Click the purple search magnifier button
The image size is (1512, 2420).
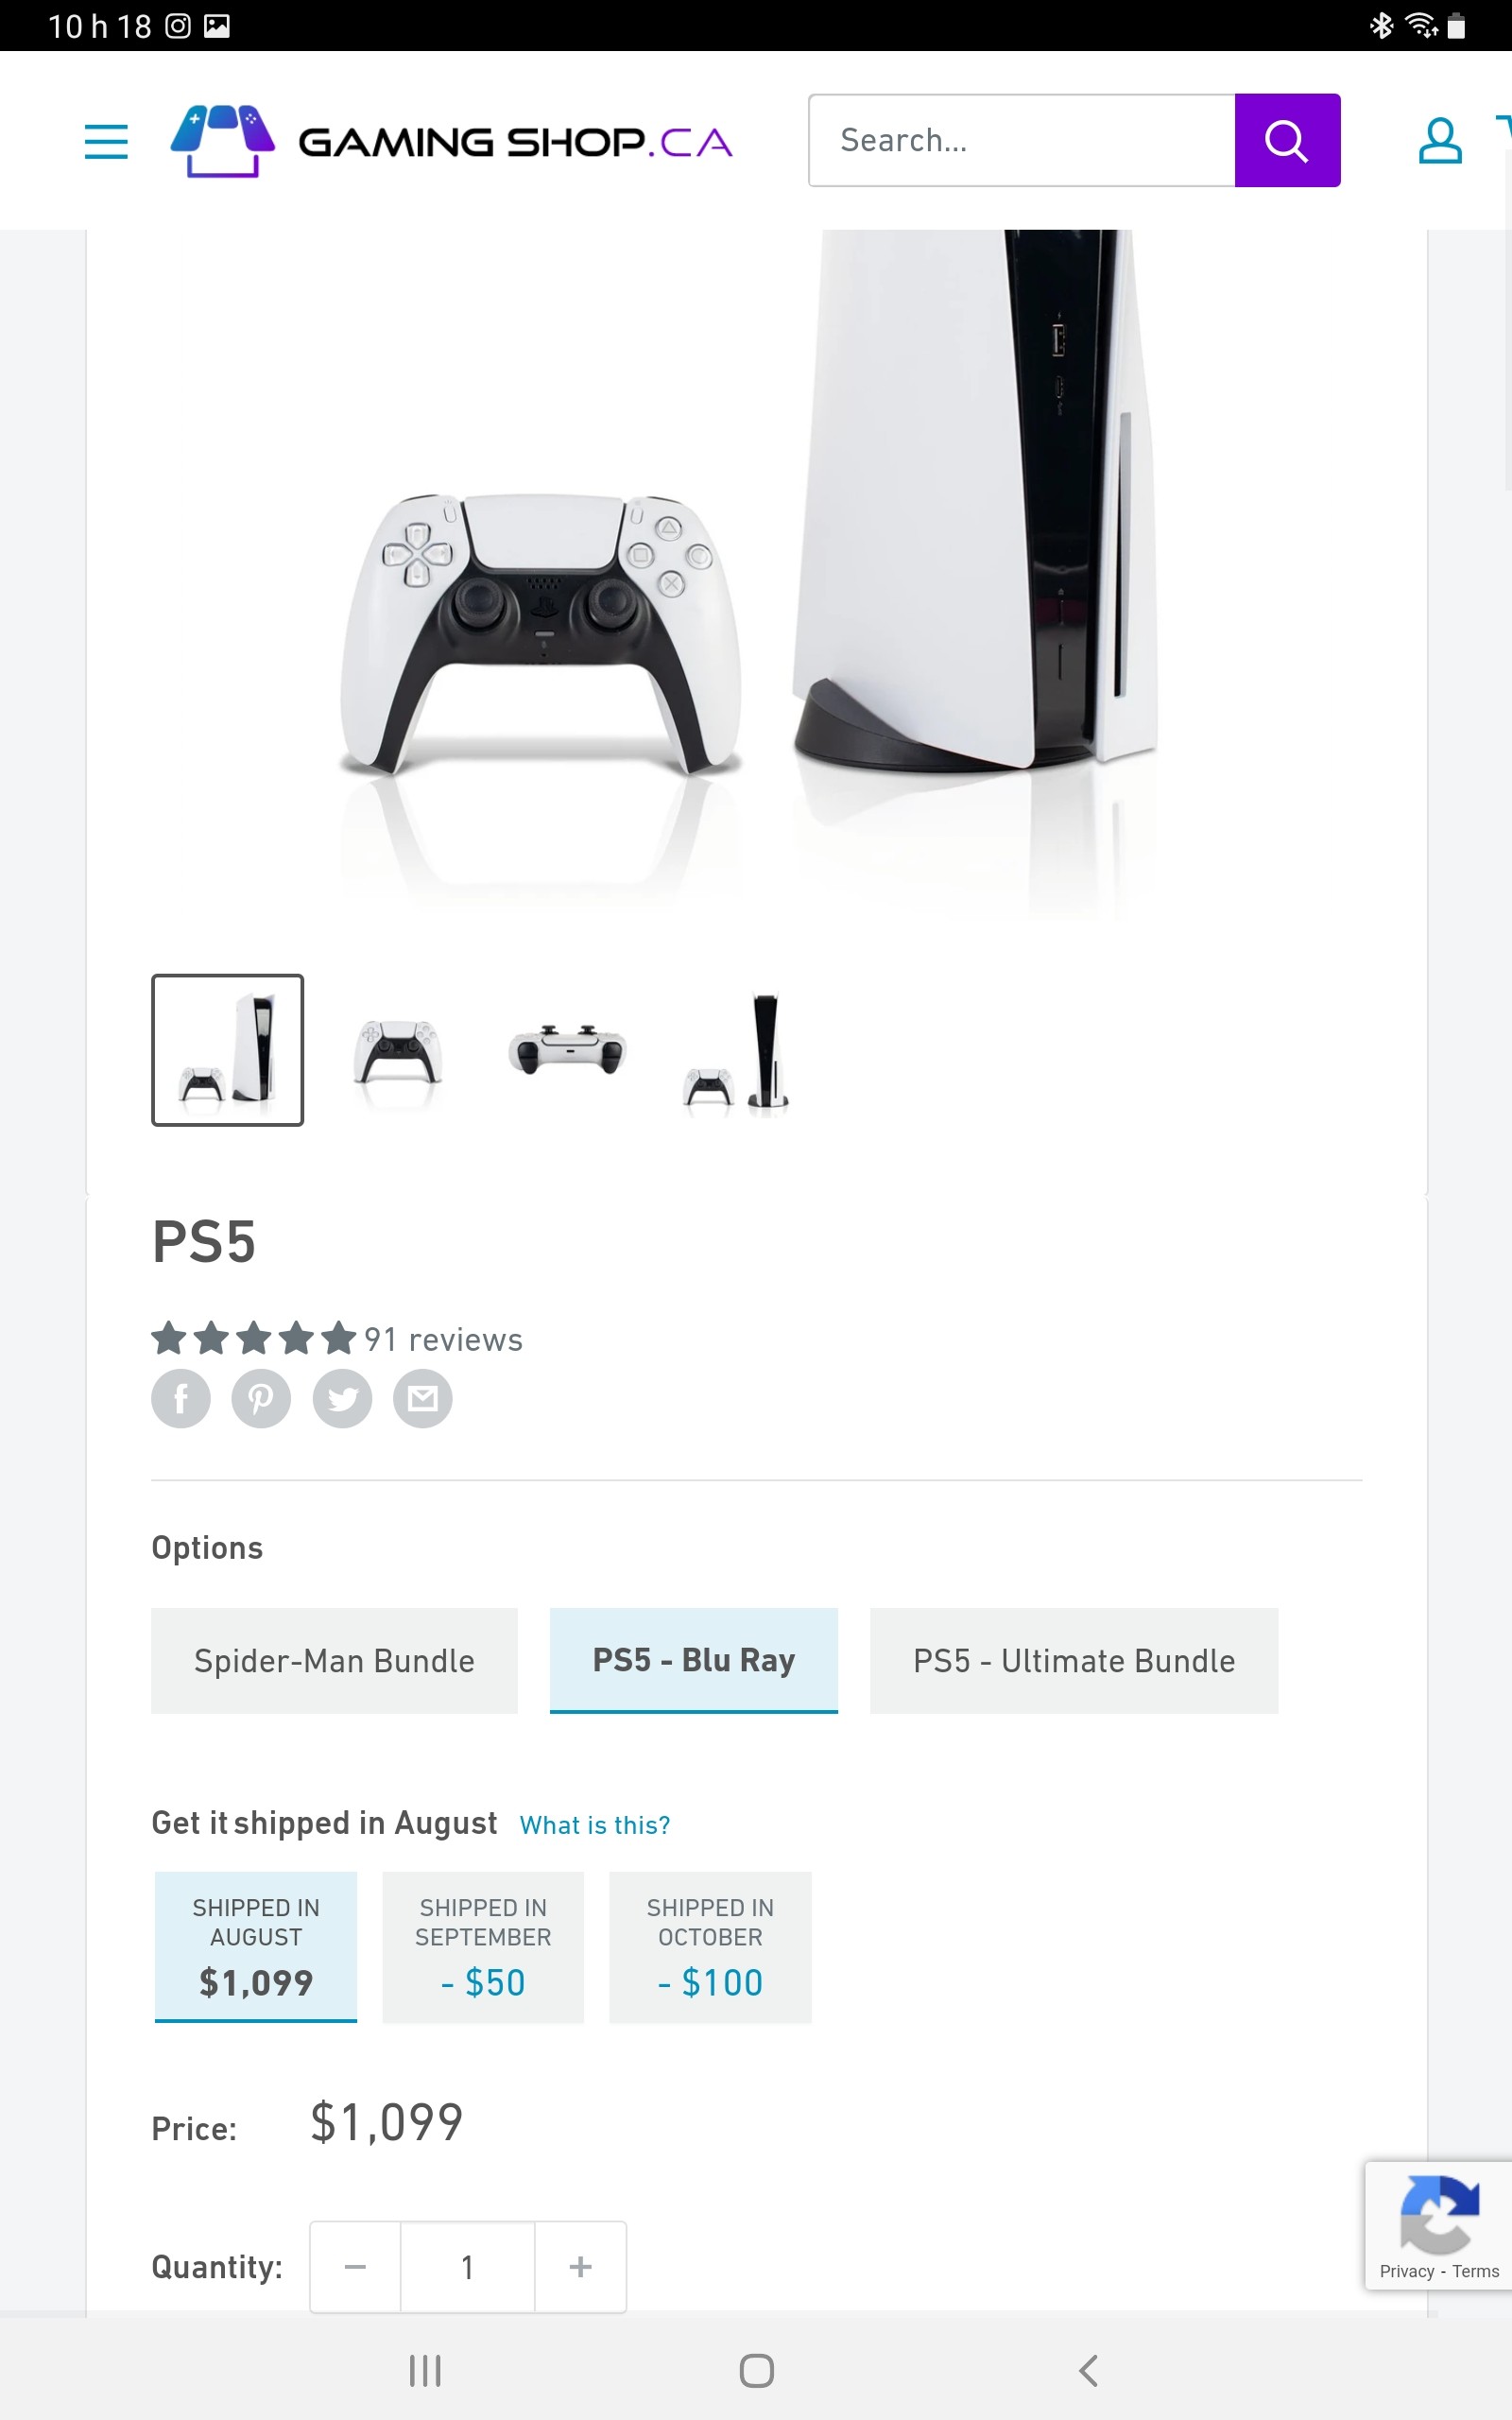tap(1287, 140)
